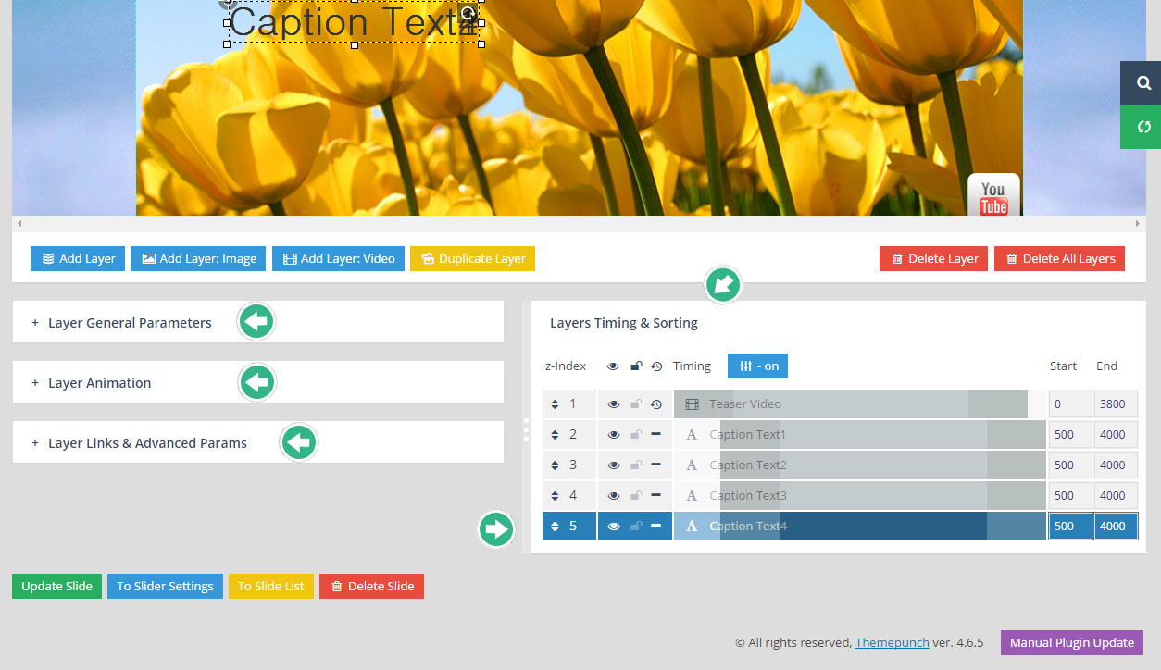Image resolution: width=1161 pixels, height=670 pixels.
Task: Click the search icon on right sidebar
Action: 1143,83
